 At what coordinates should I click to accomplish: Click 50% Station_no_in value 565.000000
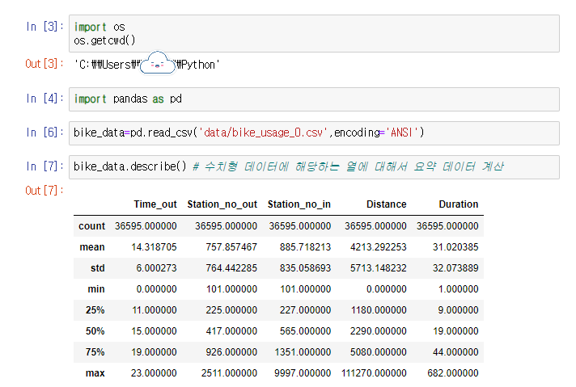pyautogui.click(x=305, y=331)
